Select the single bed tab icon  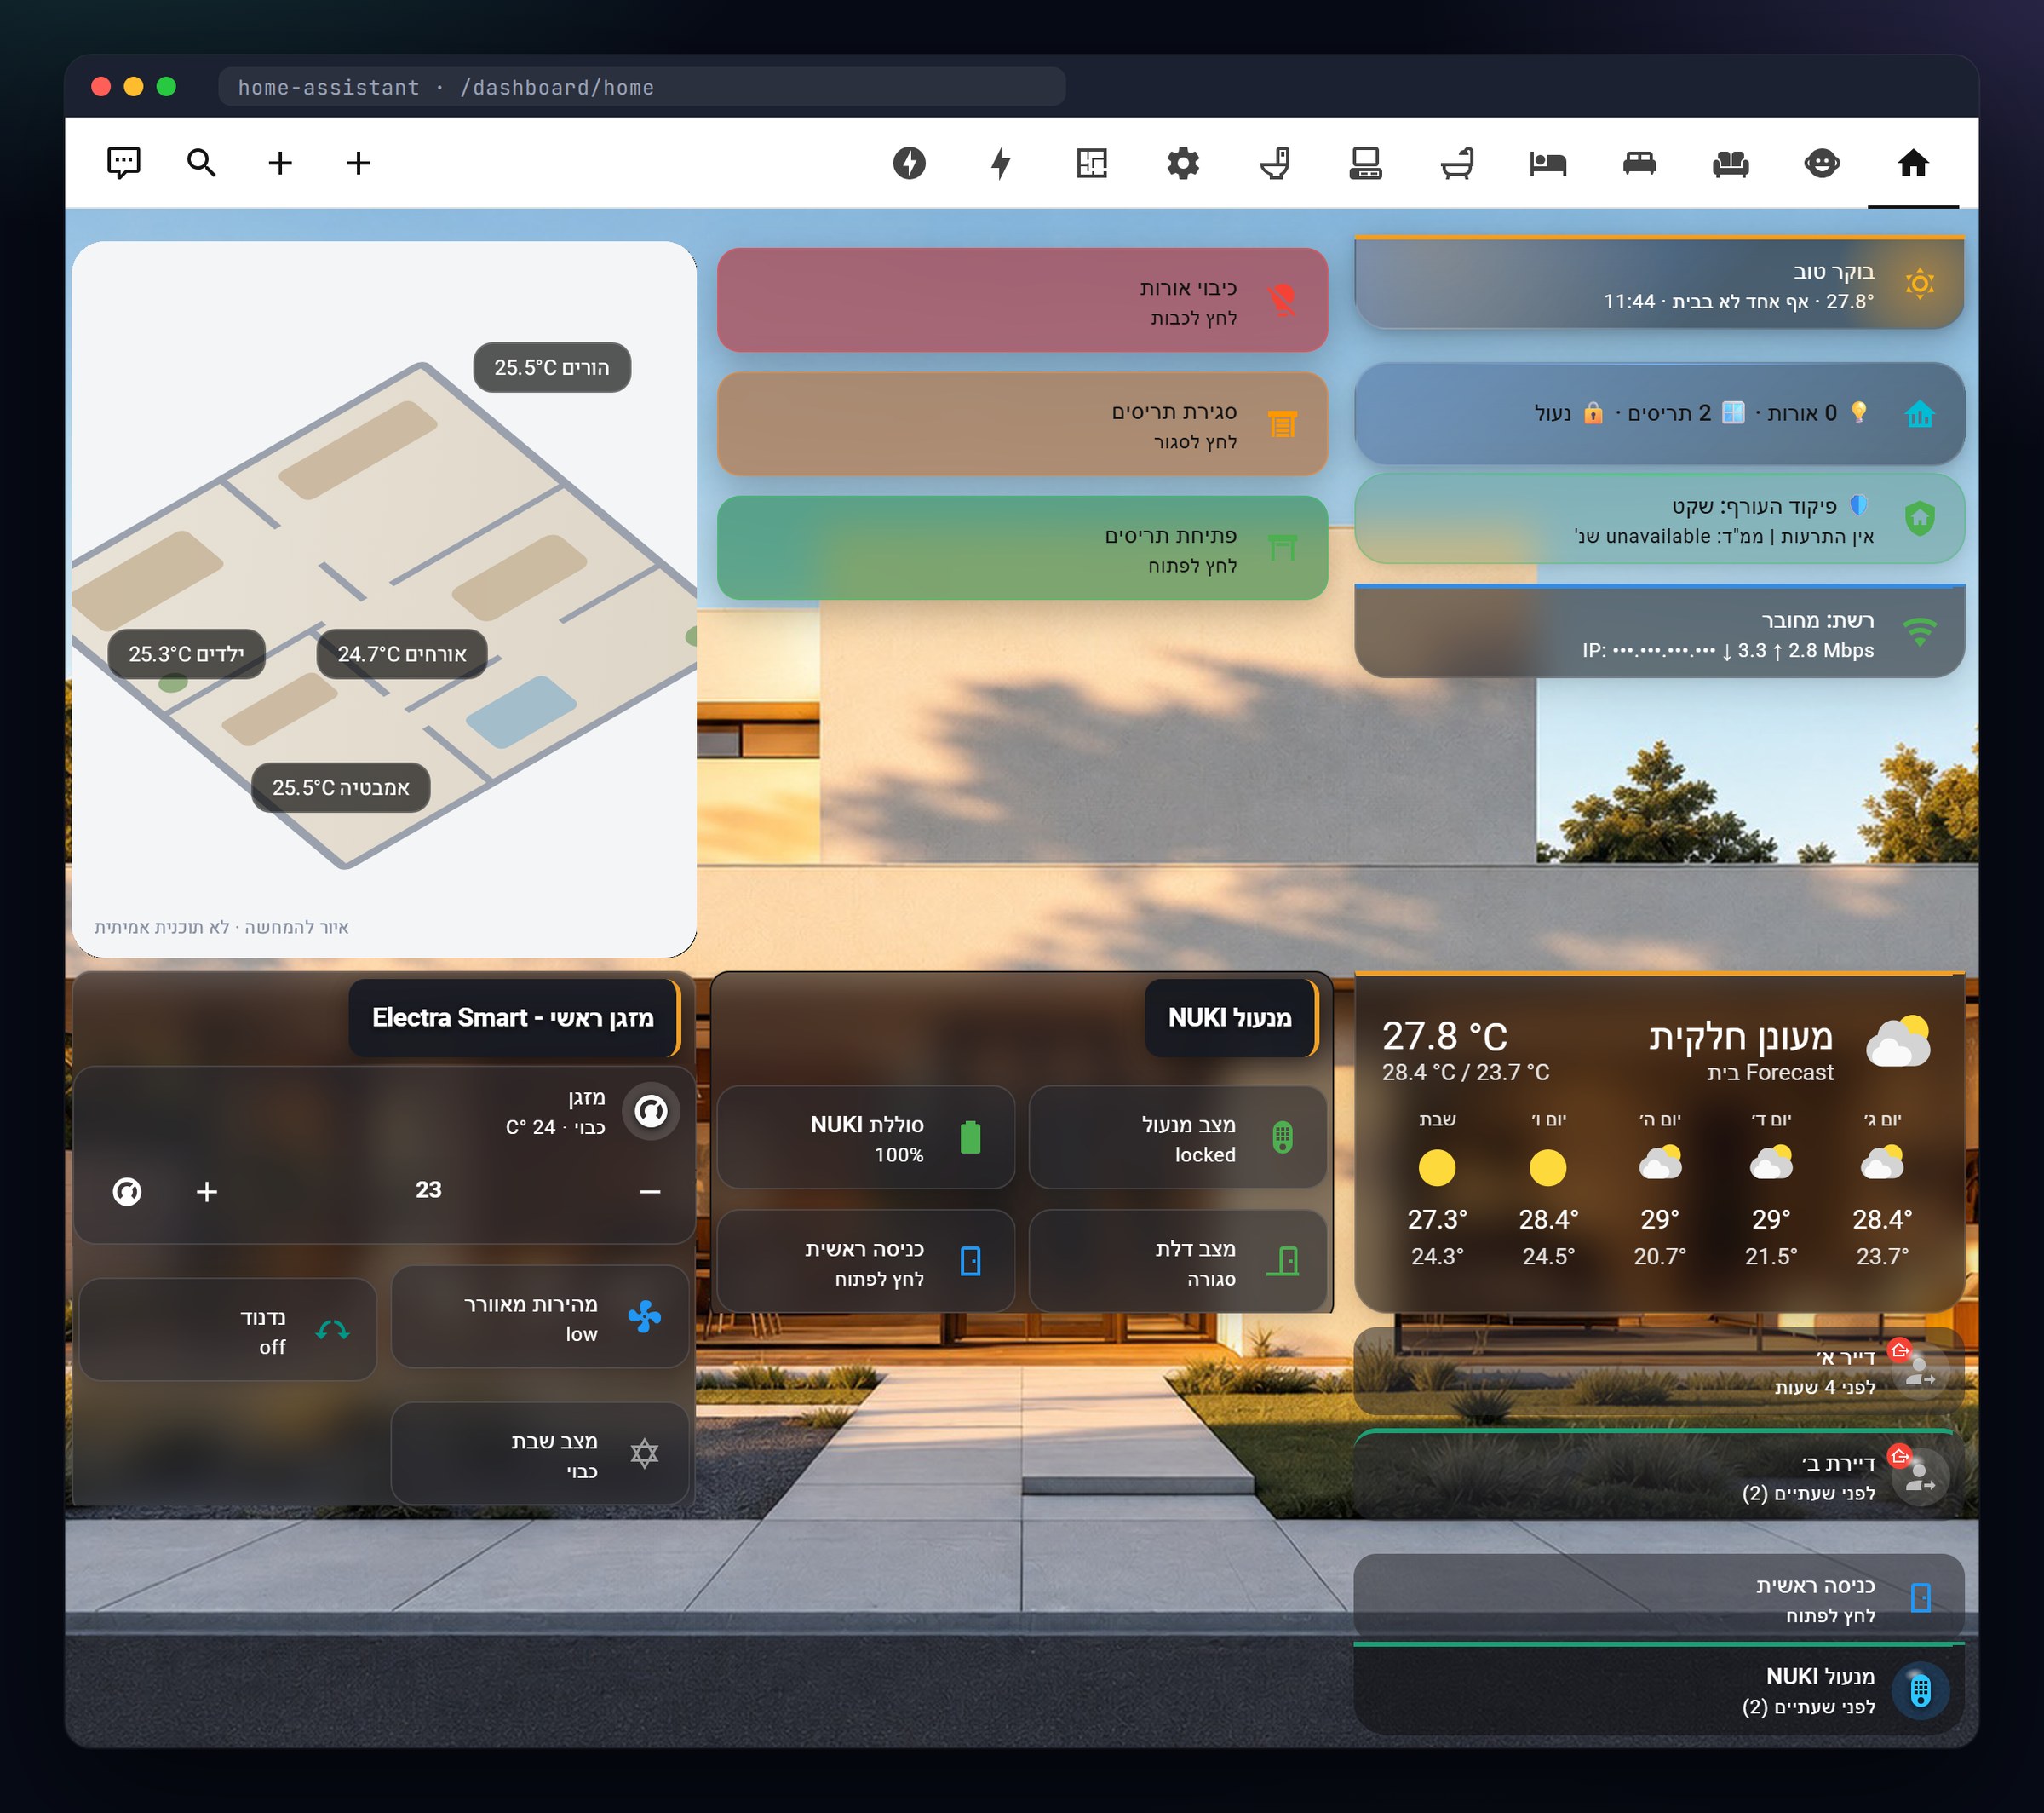click(x=1548, y=163)
